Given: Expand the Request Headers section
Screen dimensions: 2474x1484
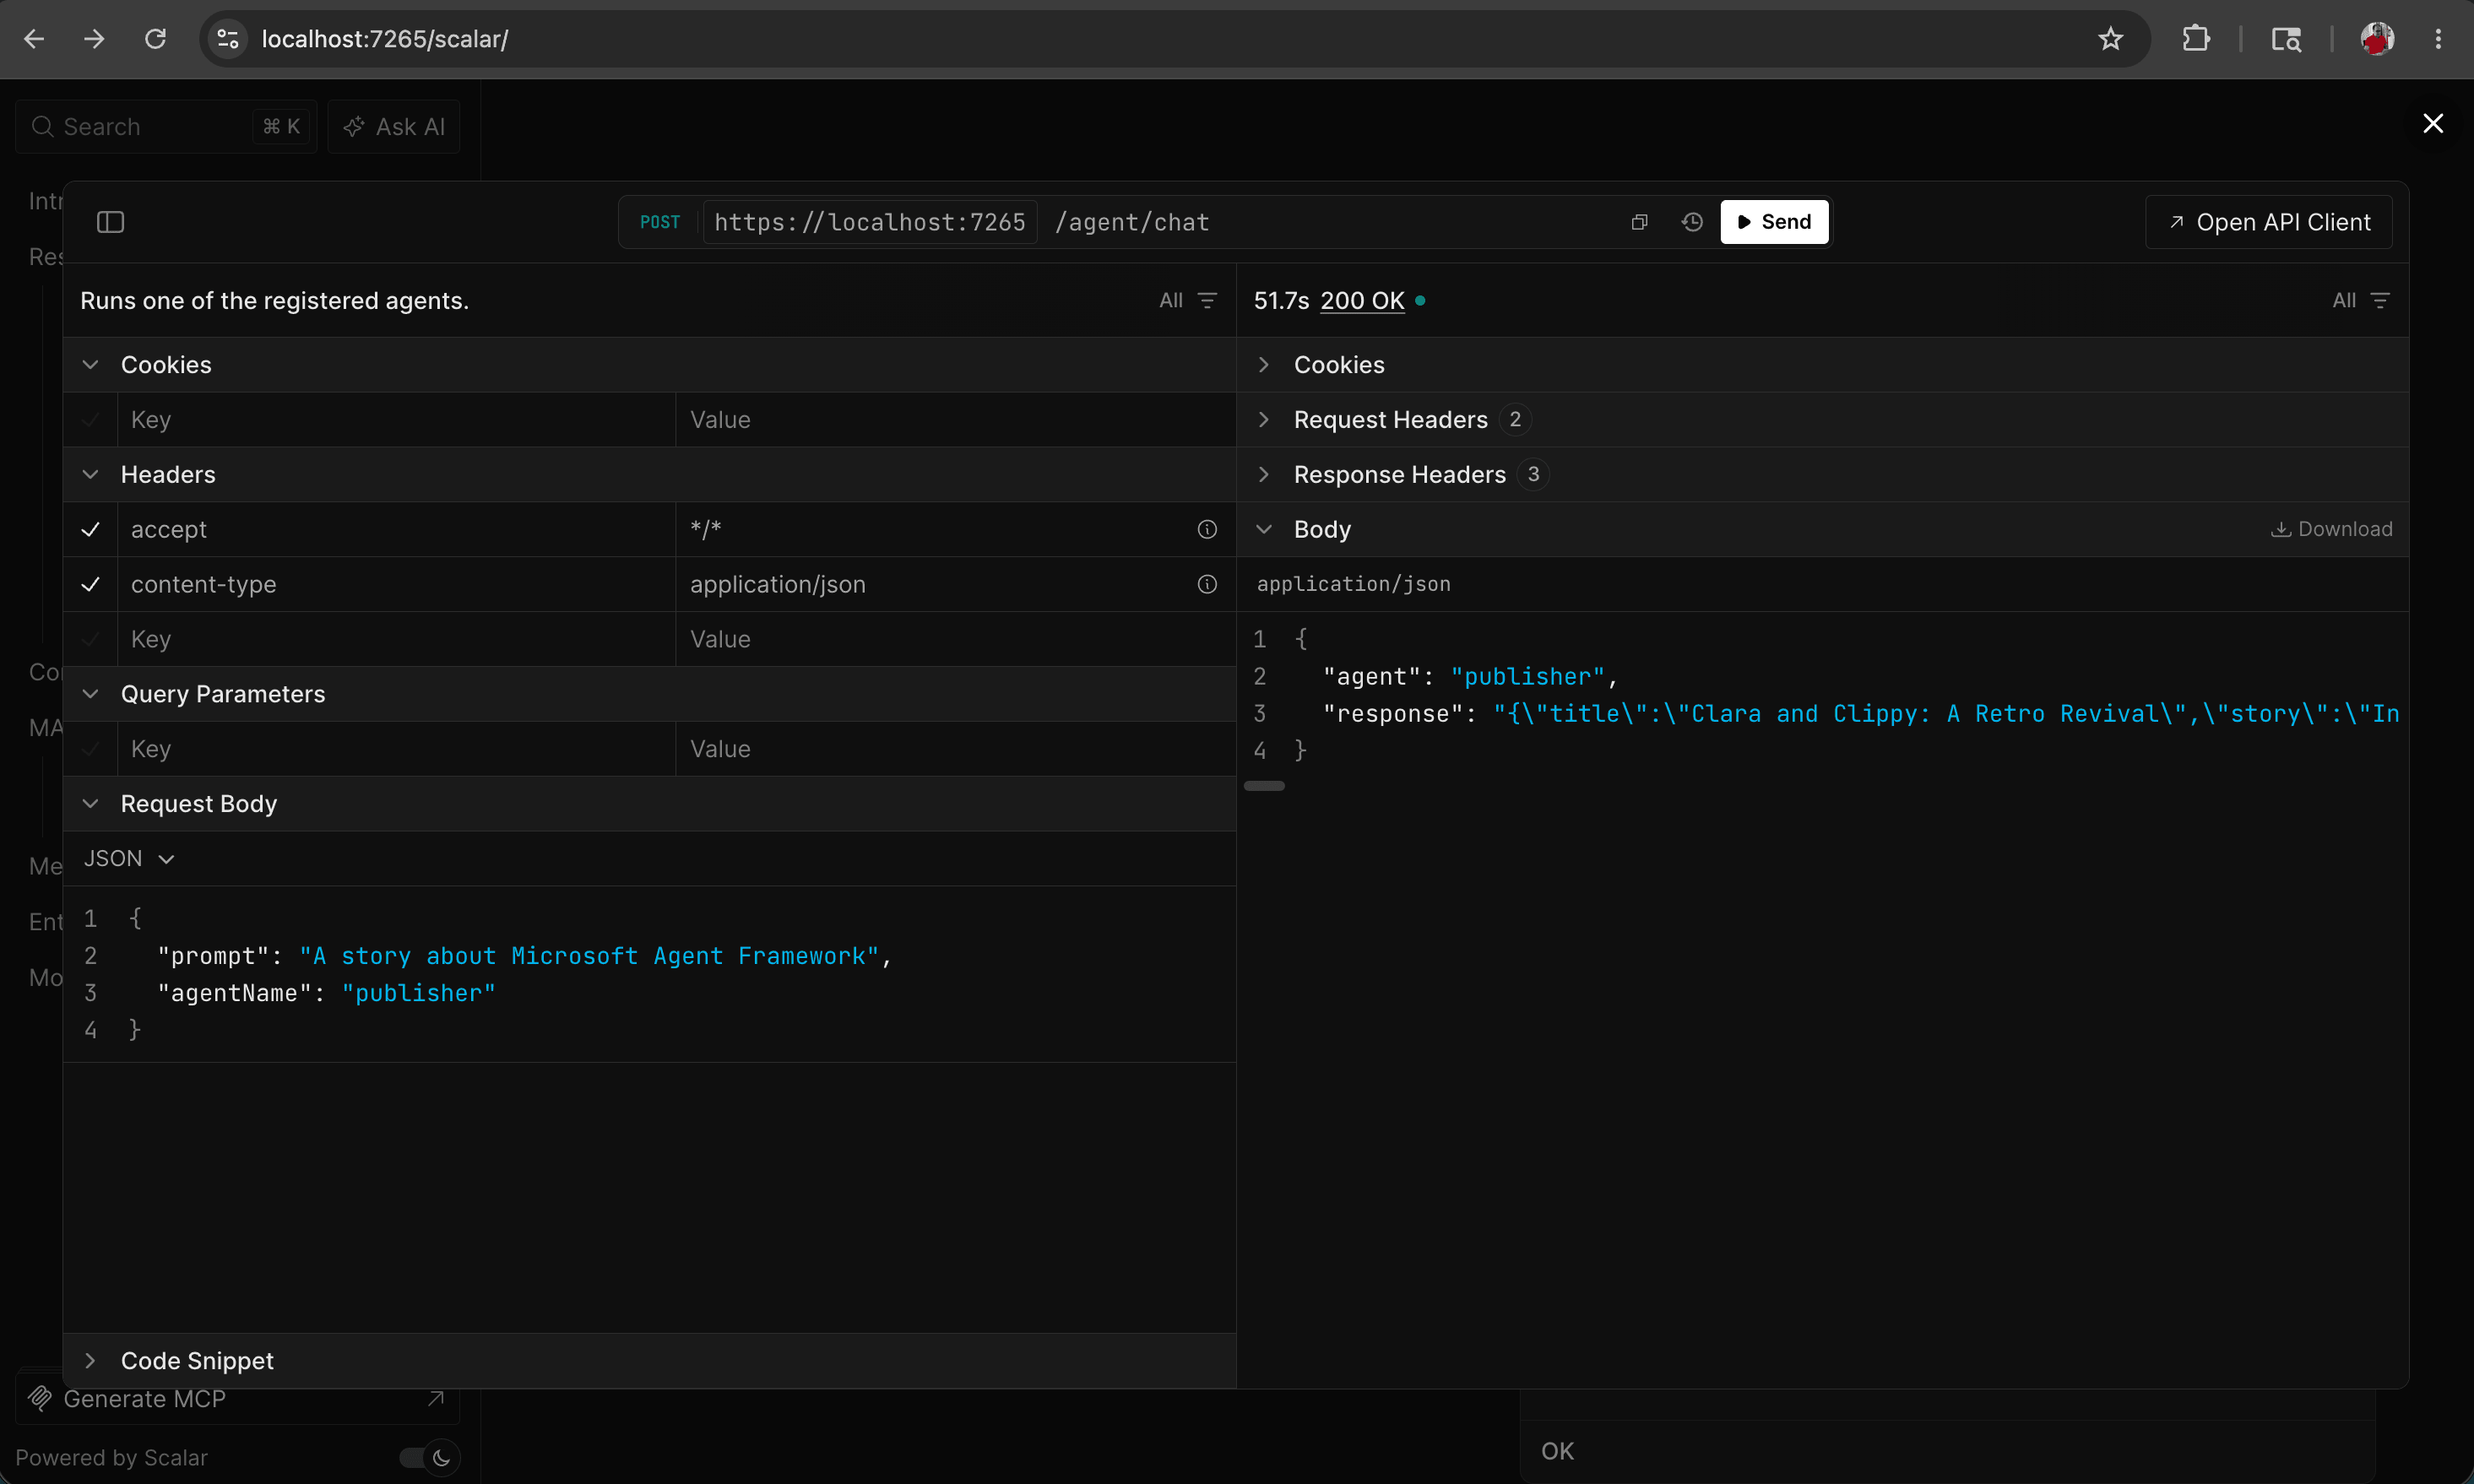Looking at the screenshot, I should point(1264,420).
